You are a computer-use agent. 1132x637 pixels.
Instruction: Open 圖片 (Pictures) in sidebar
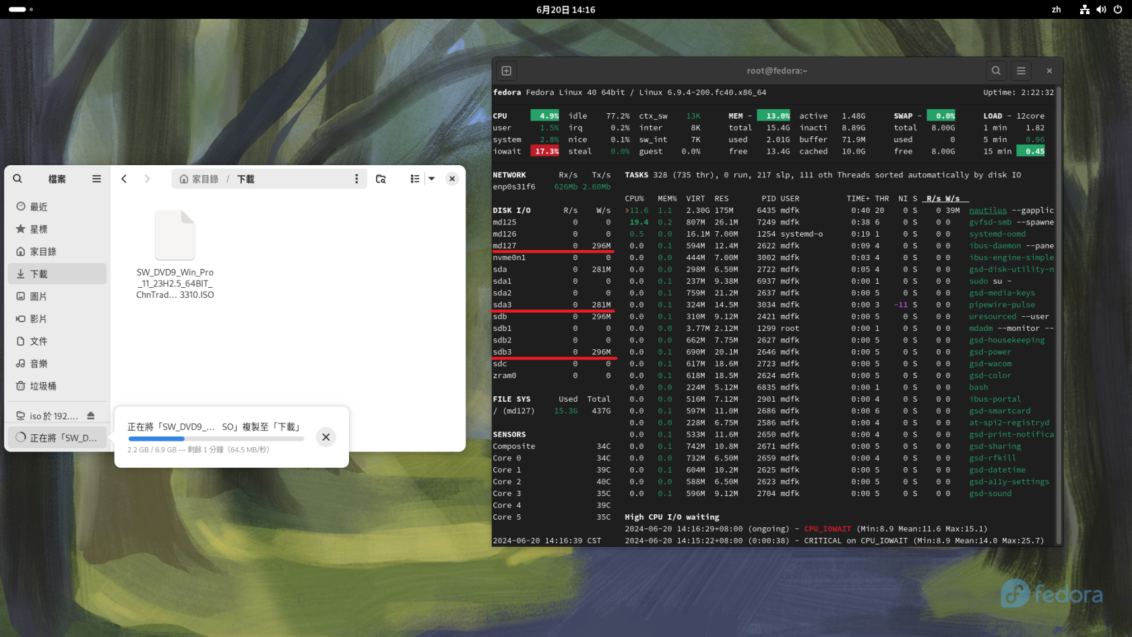57,296
